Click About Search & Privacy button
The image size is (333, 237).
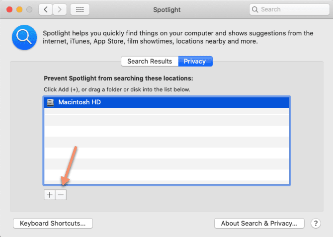tap(259, 223)
